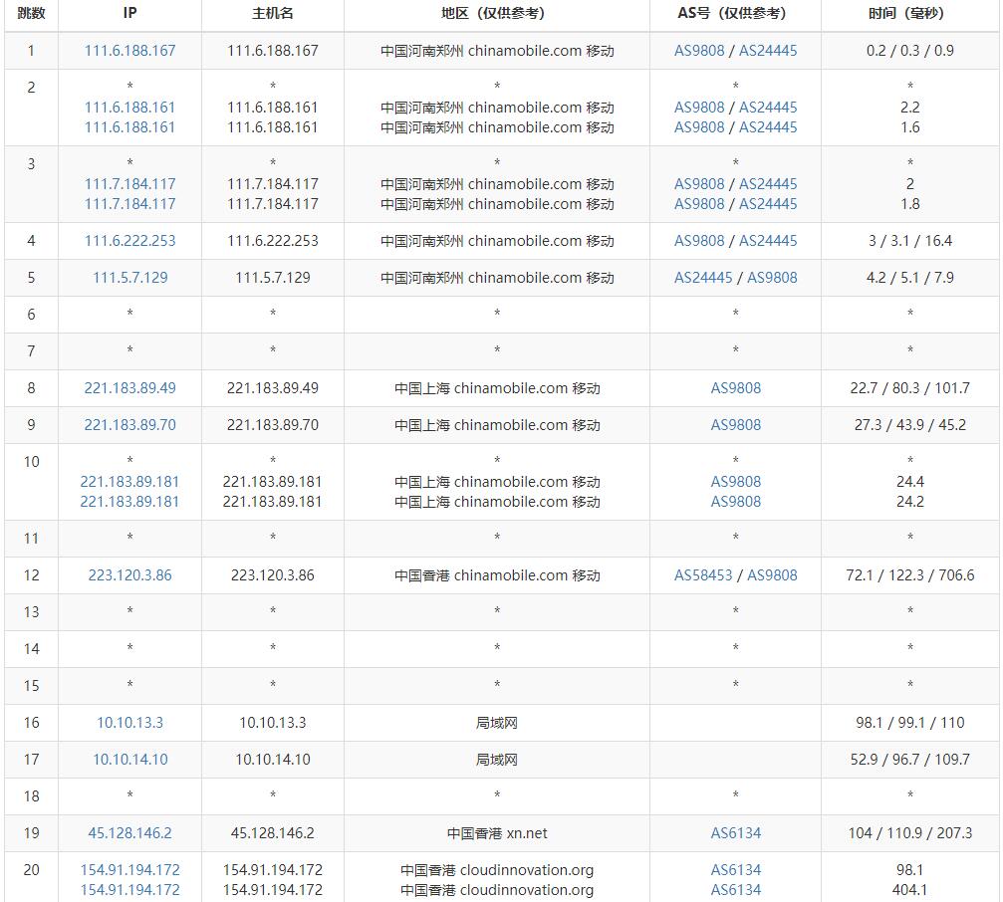Screen dimensions: 1003x902
Task: Select hostname cell 111.6.188.167
Action: coord(273,51)
